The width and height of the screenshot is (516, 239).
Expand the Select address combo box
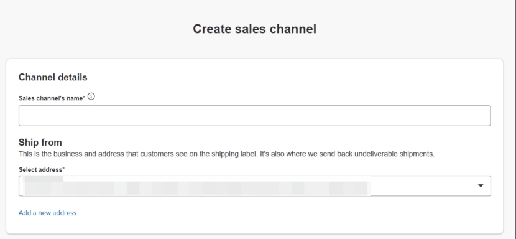[x=254, y=186]
